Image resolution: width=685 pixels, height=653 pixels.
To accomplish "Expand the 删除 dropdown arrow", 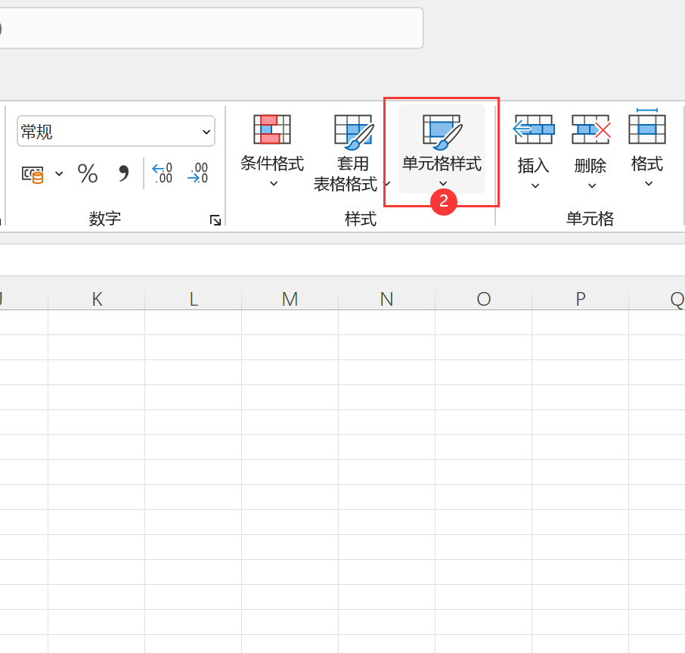I will (592, 185).
